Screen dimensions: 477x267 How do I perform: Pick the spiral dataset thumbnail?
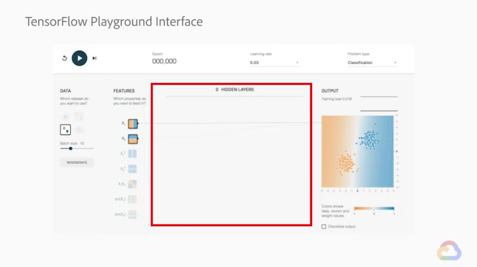click(79, 130)
